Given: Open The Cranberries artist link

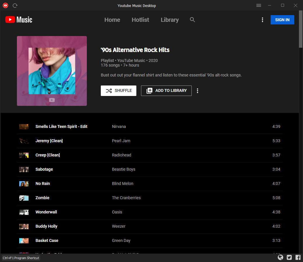Looking at the screenshot, I should [126, 198].
